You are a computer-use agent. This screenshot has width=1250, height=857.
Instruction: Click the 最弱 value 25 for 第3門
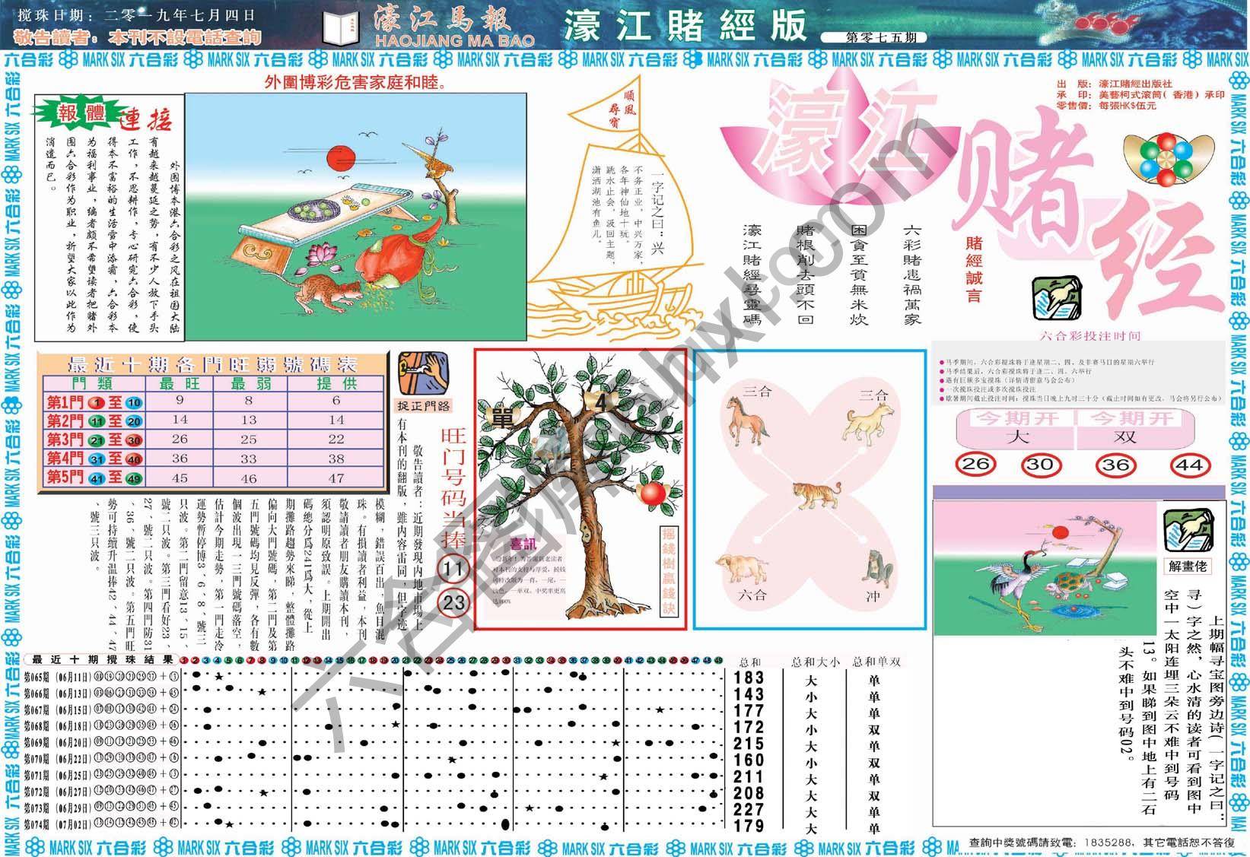coord(249,440)
